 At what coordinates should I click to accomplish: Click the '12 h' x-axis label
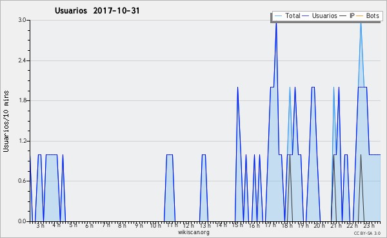point(188,225)
